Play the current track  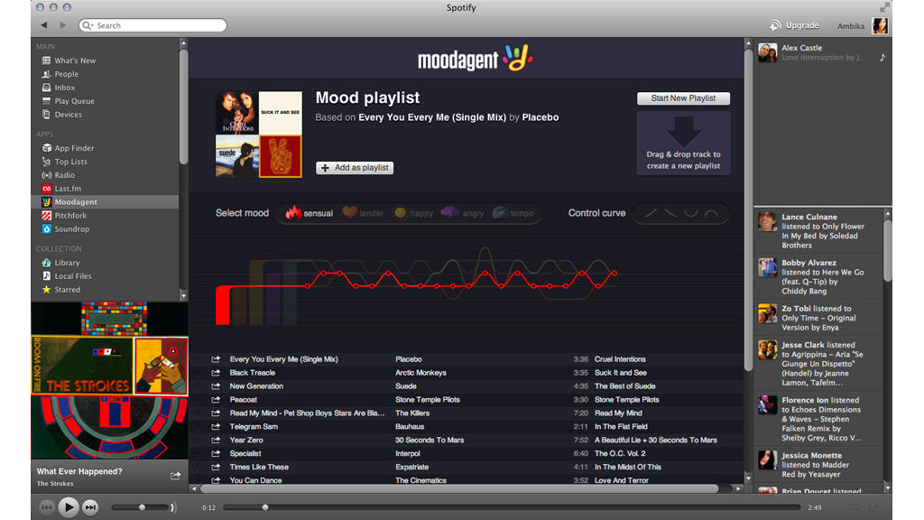pos(69,507)
